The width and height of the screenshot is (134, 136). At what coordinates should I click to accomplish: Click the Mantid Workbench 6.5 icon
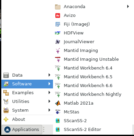tap(58, 77)
